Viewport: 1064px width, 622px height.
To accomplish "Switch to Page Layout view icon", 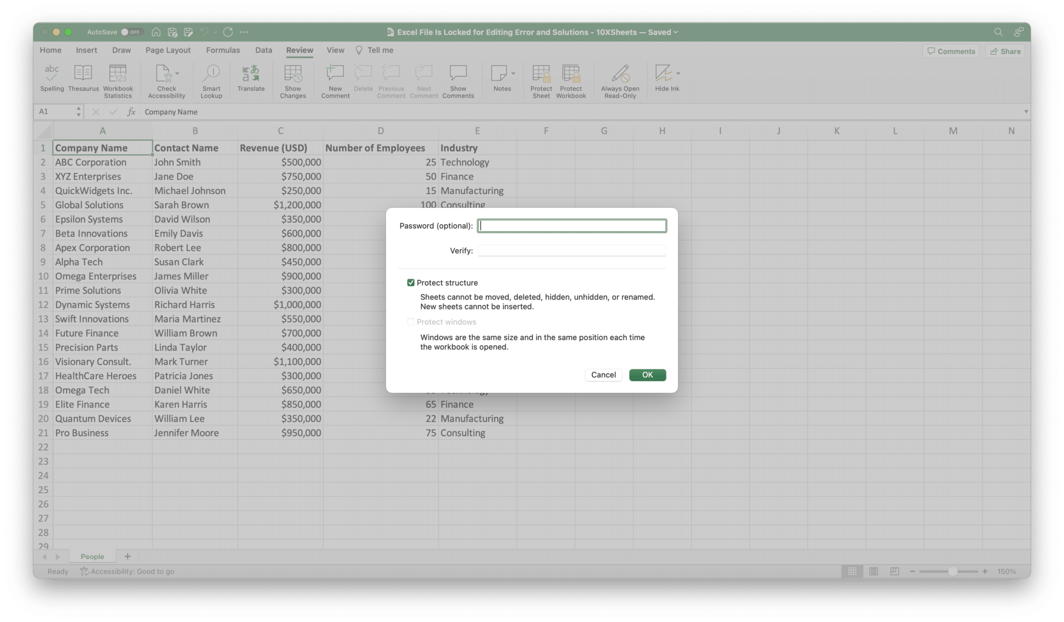I will click(x=874, y=571).
